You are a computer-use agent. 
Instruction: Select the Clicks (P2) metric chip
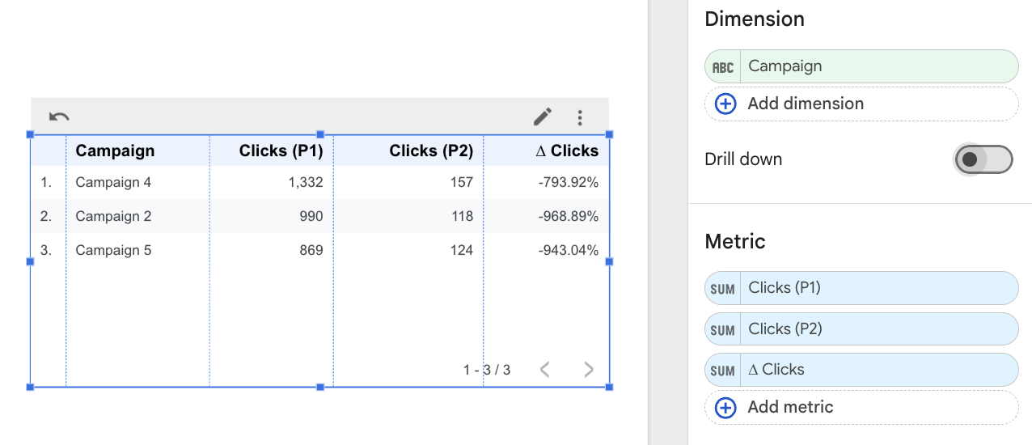(x=861, y=329)
